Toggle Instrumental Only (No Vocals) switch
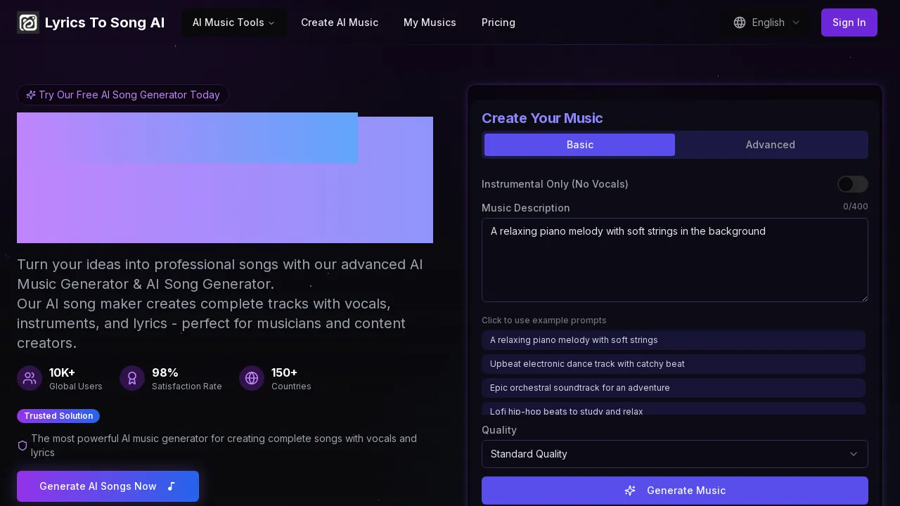Viewport: 900px width, 506px height. 853,184
